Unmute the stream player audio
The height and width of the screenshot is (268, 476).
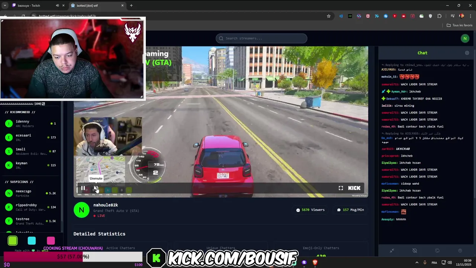click(x=96, y=188)
